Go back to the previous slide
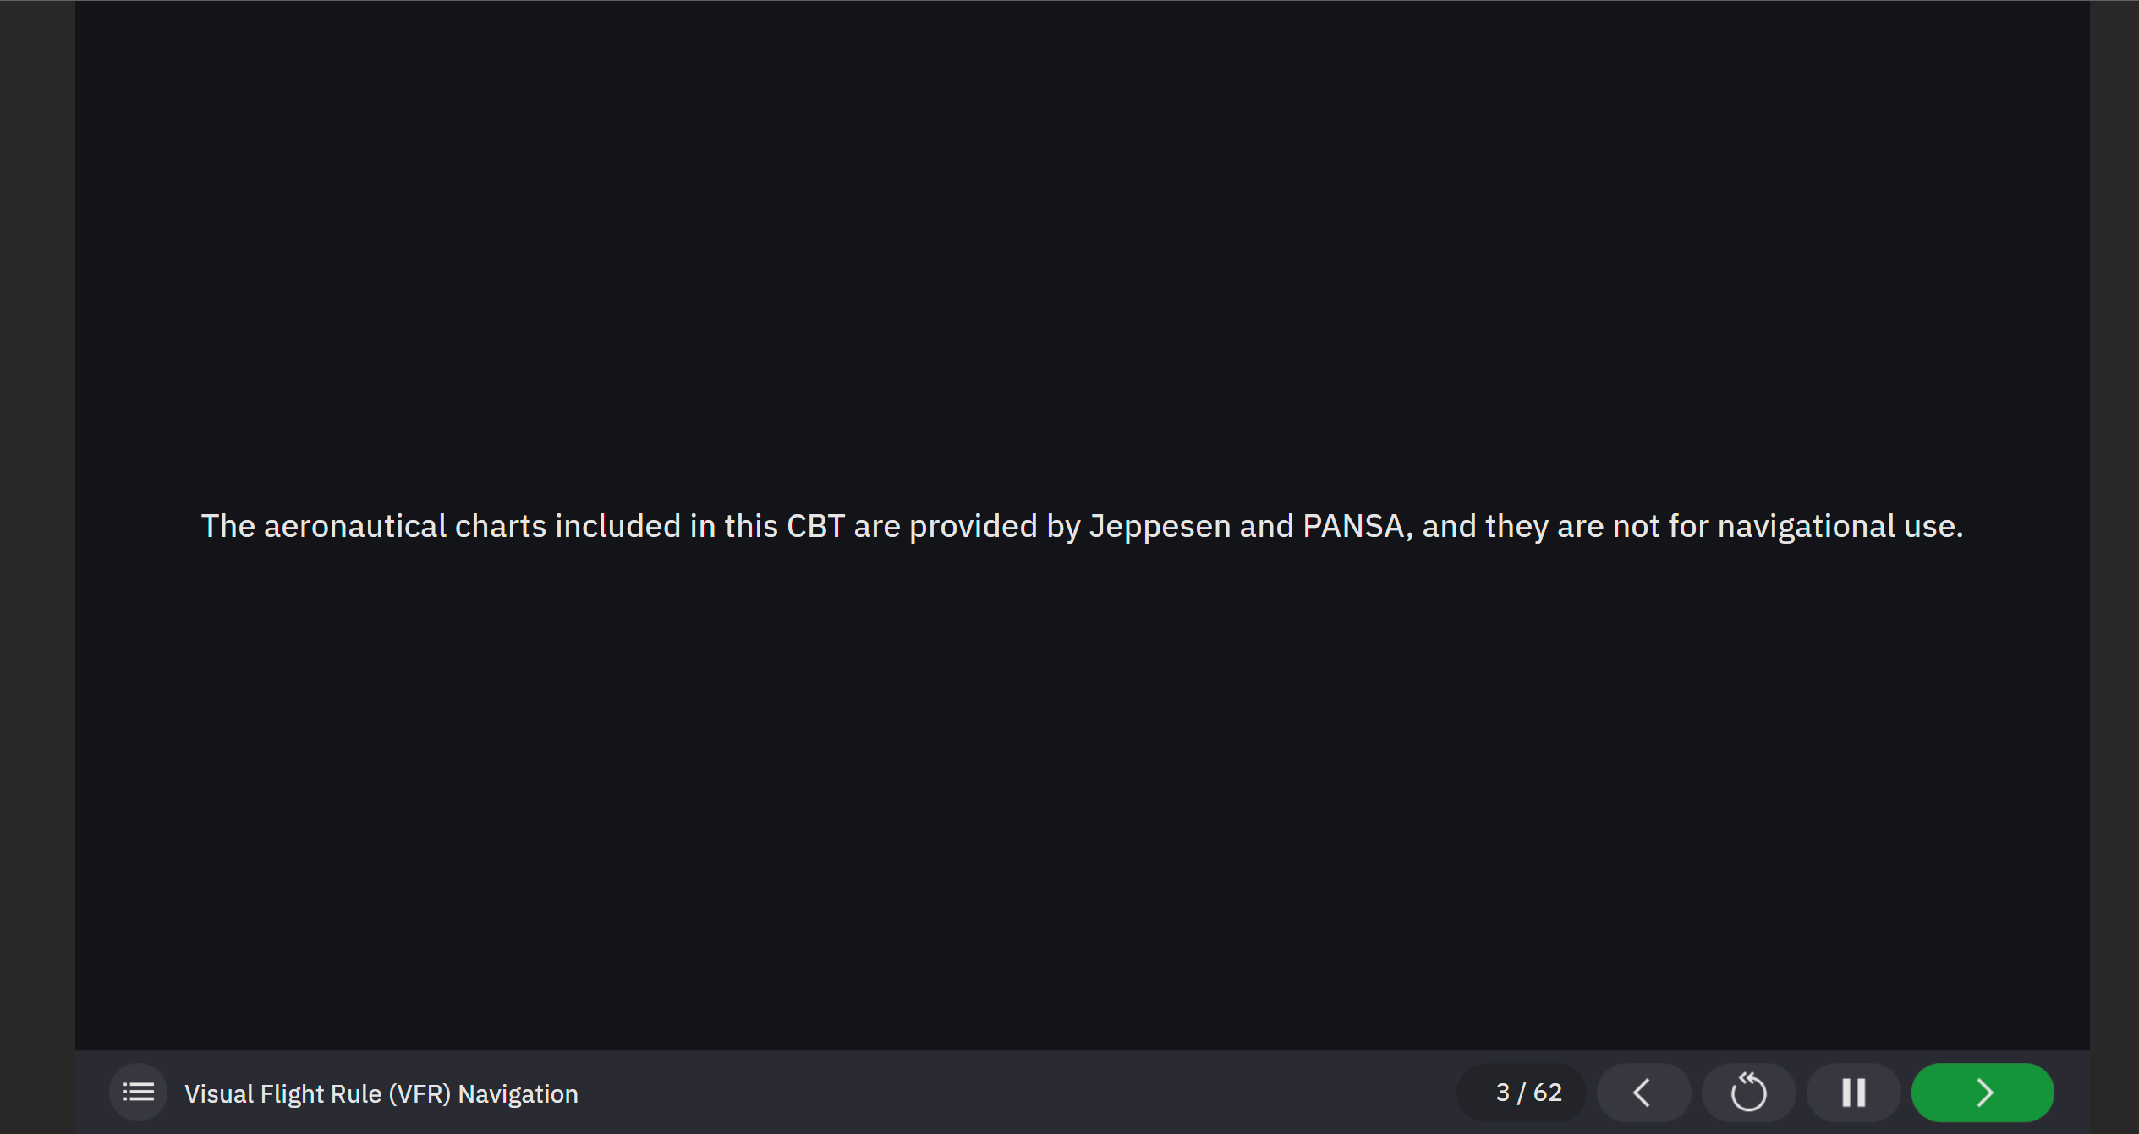Image resolution: width=2139 pixels, height=1134 pixels. pyautogui.click(x=1643, y=1093)
